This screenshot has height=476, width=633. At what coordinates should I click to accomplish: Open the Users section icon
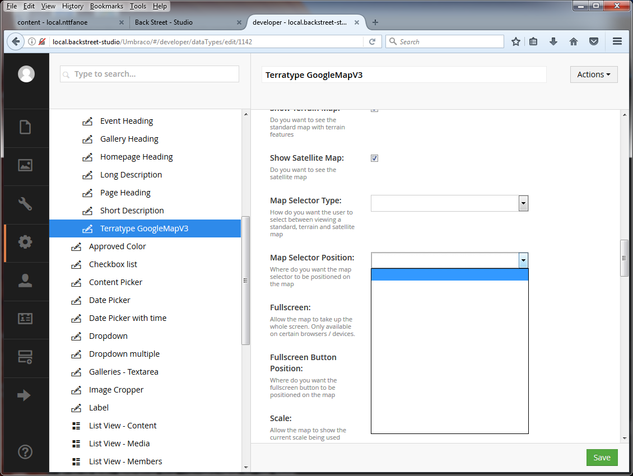click(25, 280)
